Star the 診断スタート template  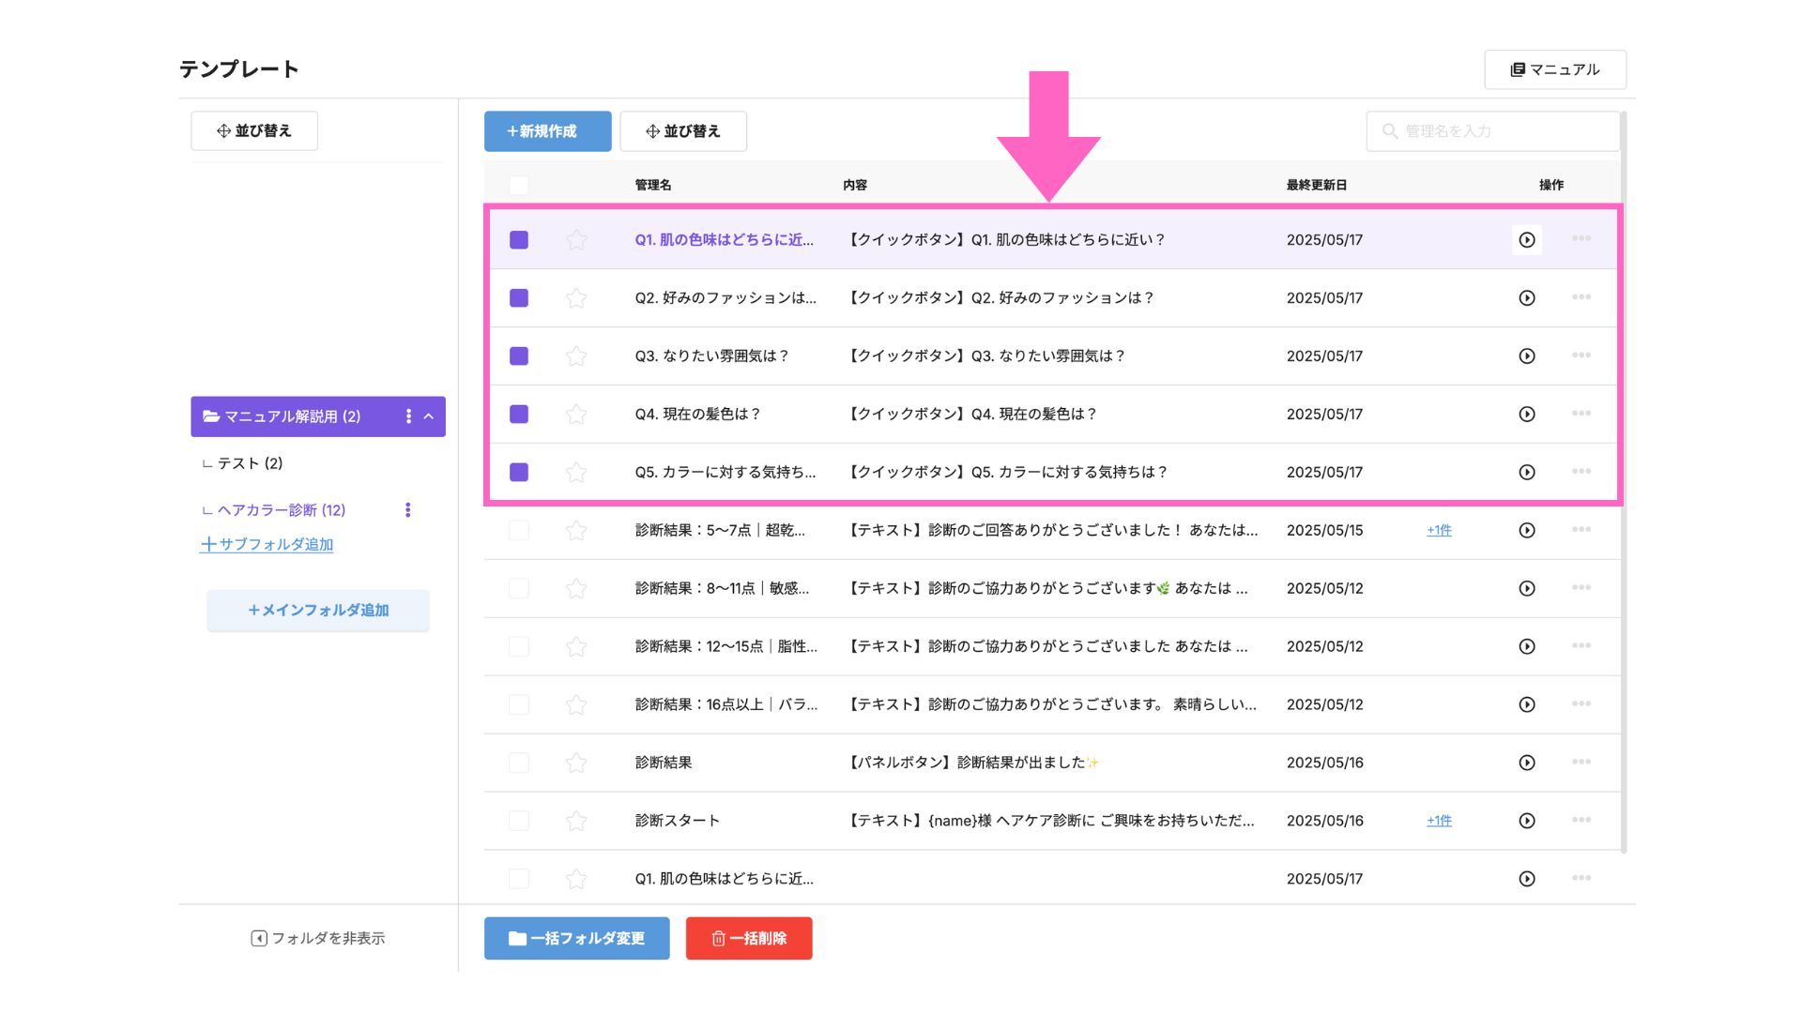click(x=576, y=822)
